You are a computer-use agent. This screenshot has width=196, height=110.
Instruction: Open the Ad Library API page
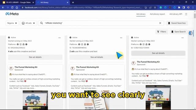click(176, 14)
